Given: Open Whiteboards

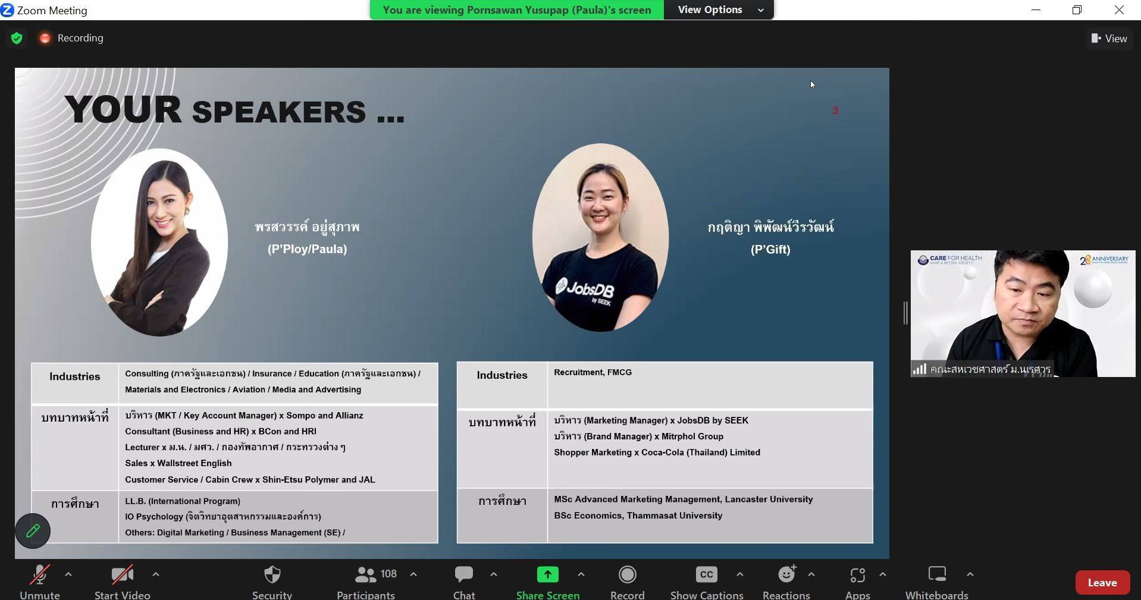Looking at the screenshot, I should (937, 582).
